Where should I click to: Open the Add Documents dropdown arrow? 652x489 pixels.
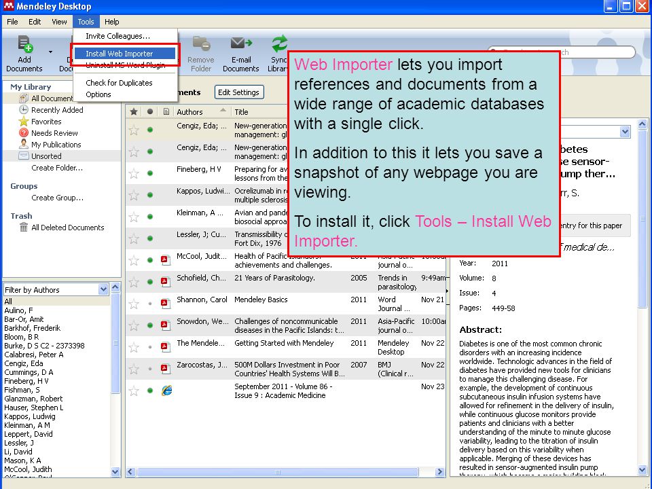[50, 52]
